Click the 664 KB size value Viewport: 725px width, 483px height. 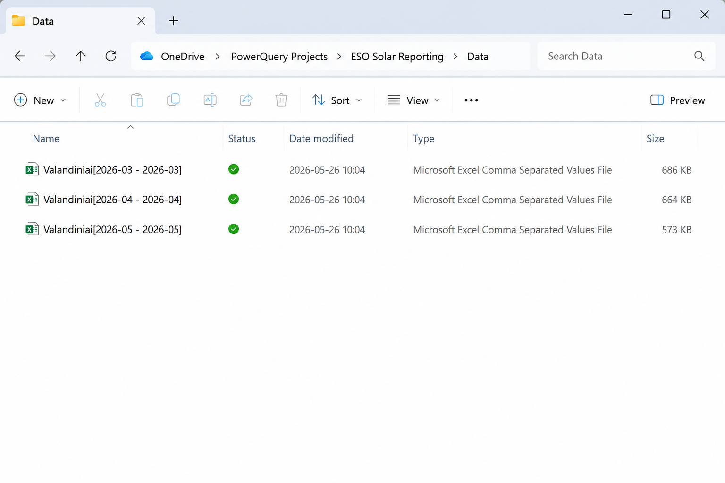click(677, 200)
